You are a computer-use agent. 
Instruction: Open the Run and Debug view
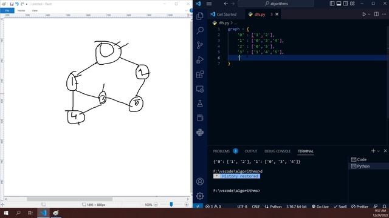[200, 60]
